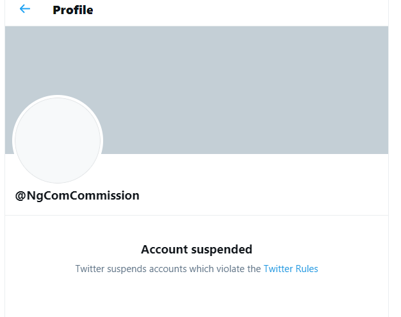Open the Twitter Rules link
Viewport: 401px width, 317px height.
pos(290,269)
